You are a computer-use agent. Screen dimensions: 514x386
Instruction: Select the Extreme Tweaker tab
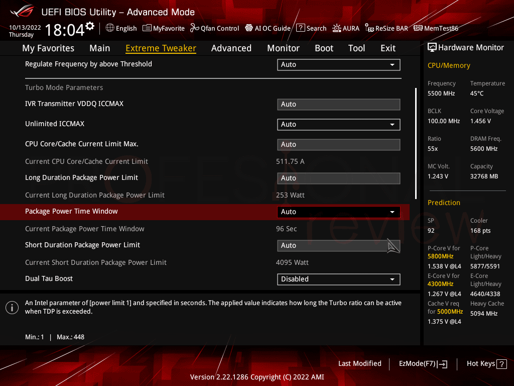161,48
